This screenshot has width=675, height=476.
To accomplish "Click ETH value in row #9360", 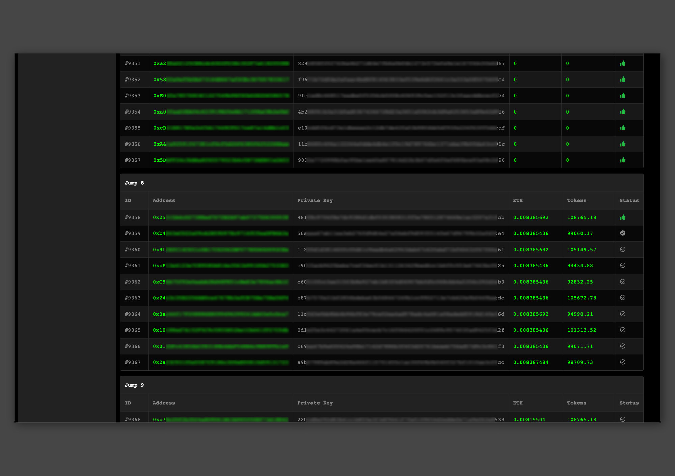I will pos(531,250).
